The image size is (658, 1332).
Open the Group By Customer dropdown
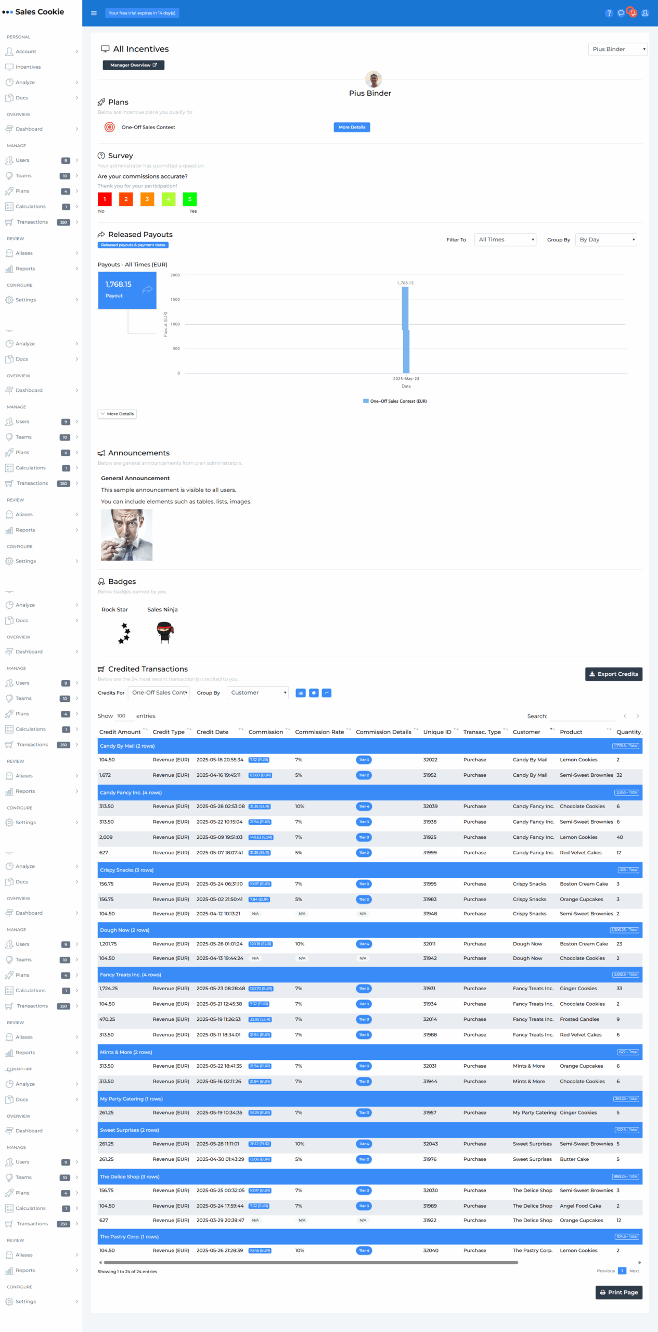click(x=257, y=693)
